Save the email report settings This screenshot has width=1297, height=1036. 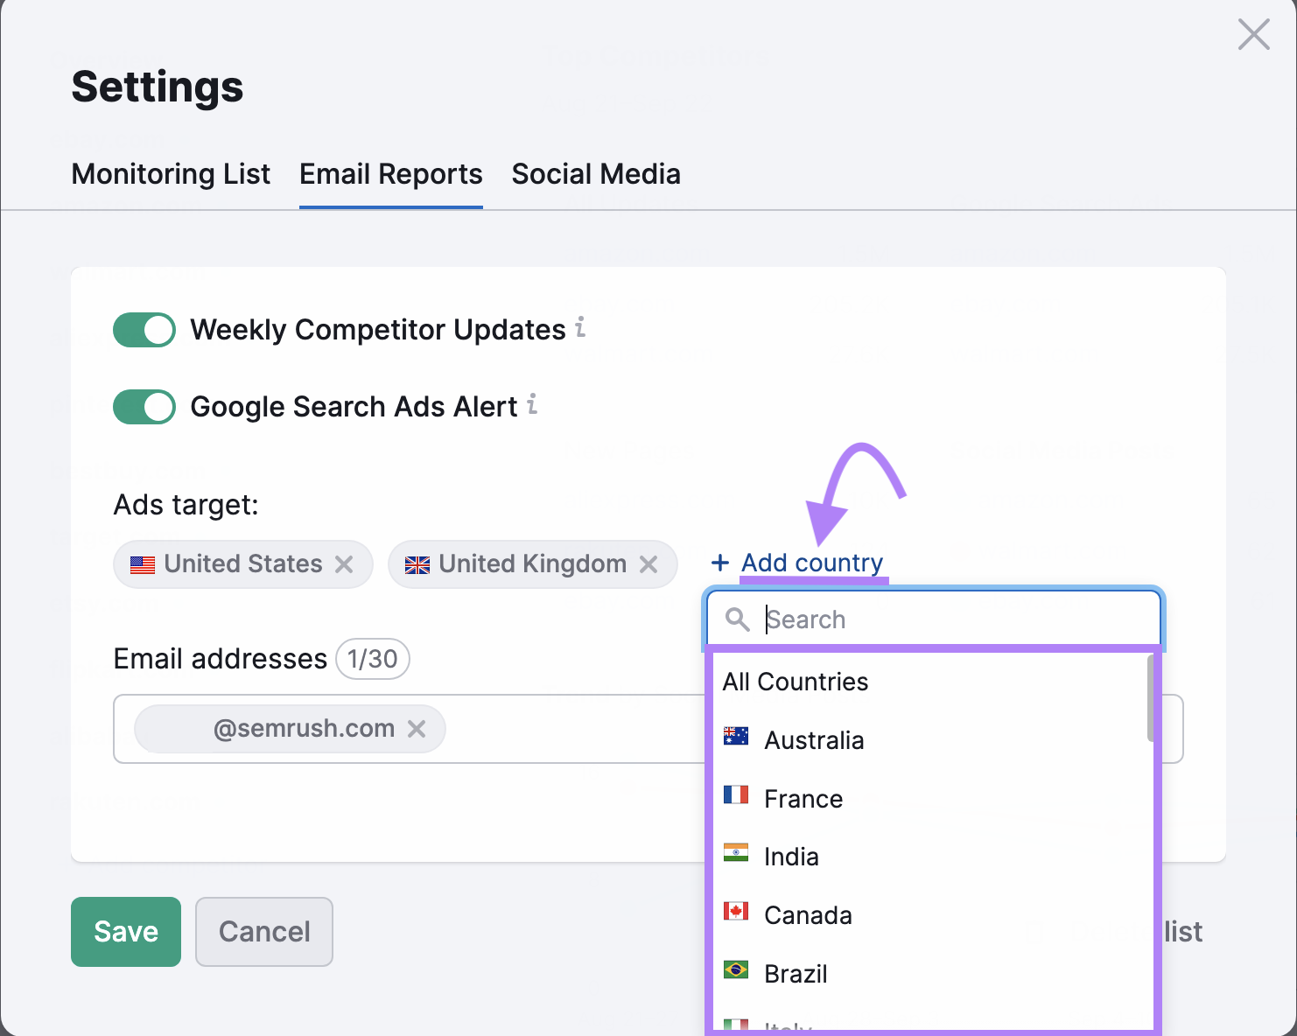tap(125, 931)
